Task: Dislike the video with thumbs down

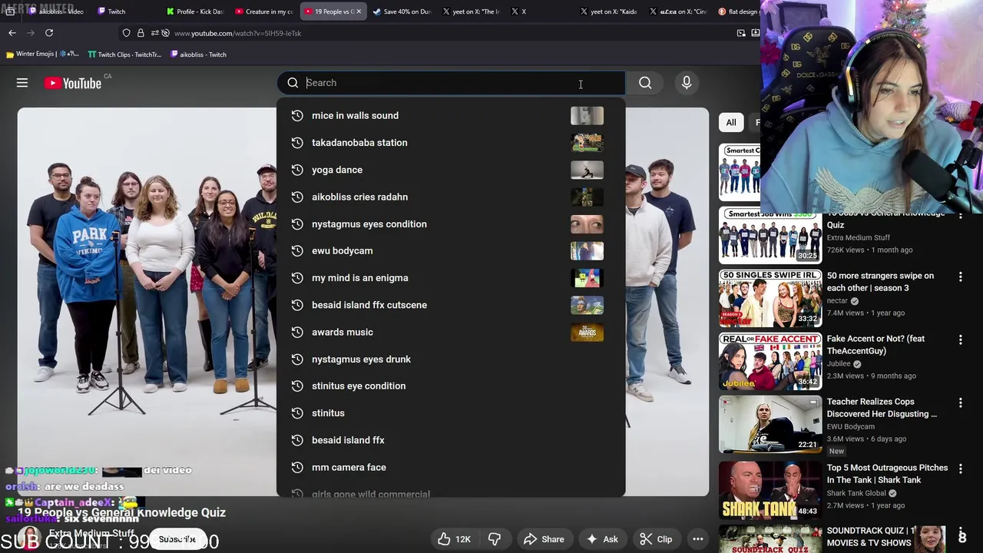Action: pos(495,539)
